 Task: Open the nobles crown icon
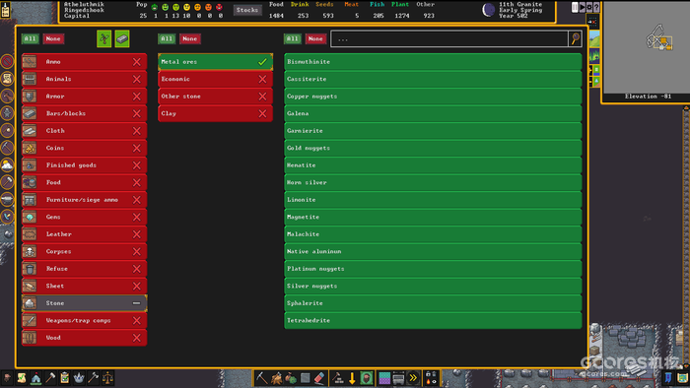pos(79,378)
